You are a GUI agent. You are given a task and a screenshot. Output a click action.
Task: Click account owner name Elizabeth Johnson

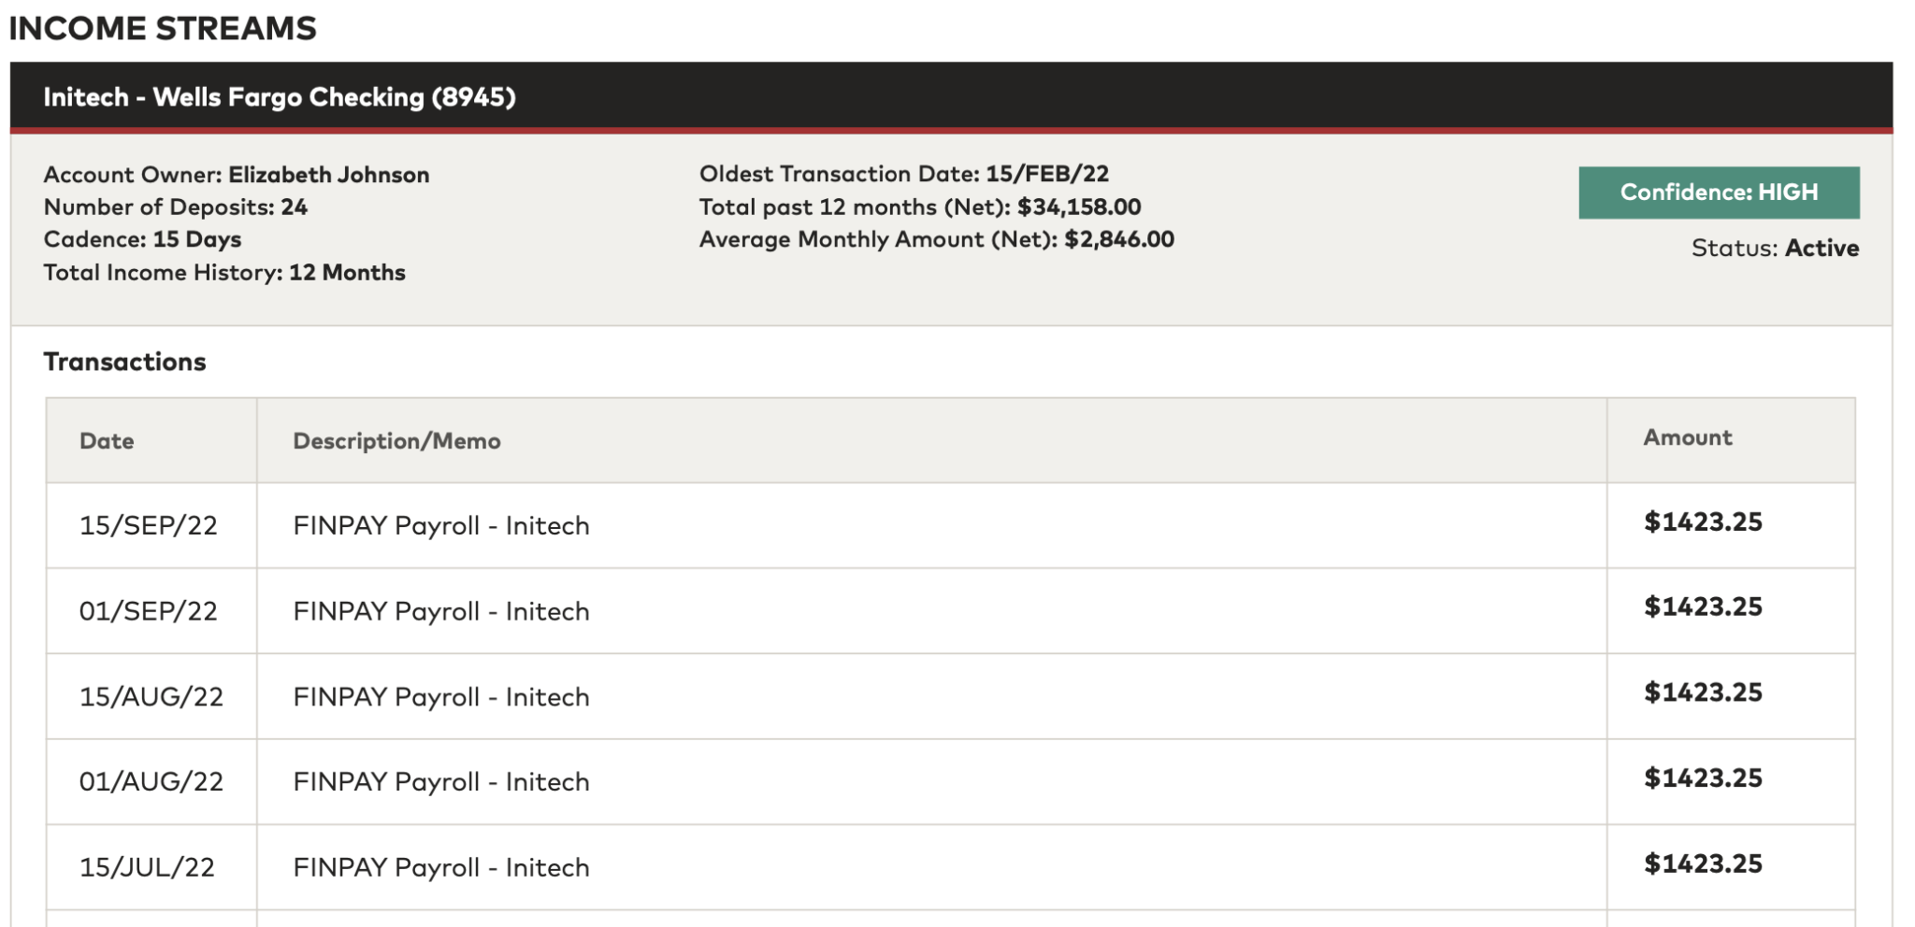pos(328,175)
